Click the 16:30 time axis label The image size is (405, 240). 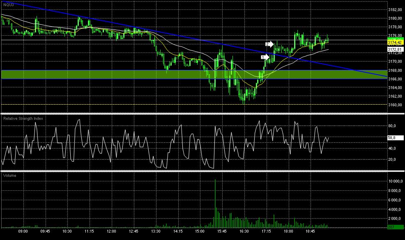click(244, 231)
